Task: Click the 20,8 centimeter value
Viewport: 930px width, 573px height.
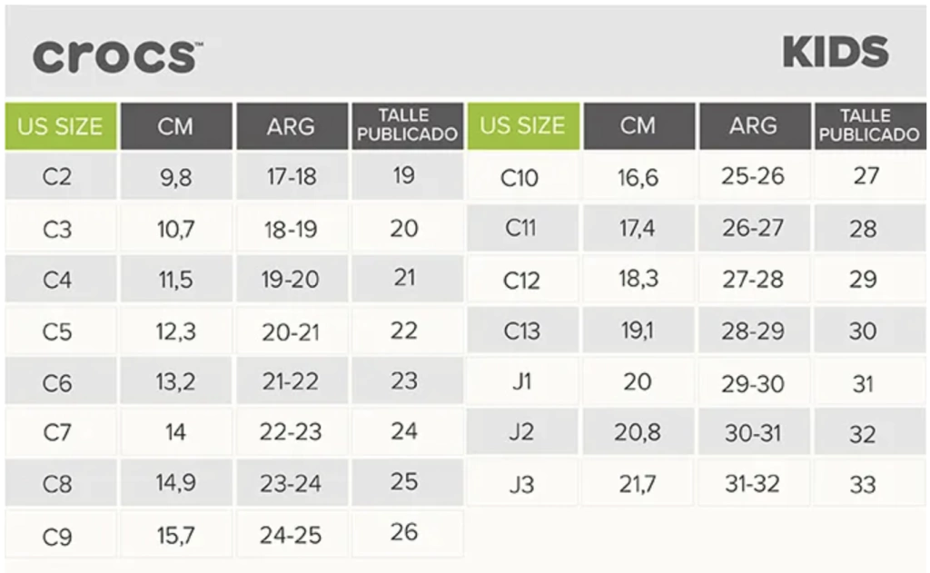Action: tap(637, 433)
